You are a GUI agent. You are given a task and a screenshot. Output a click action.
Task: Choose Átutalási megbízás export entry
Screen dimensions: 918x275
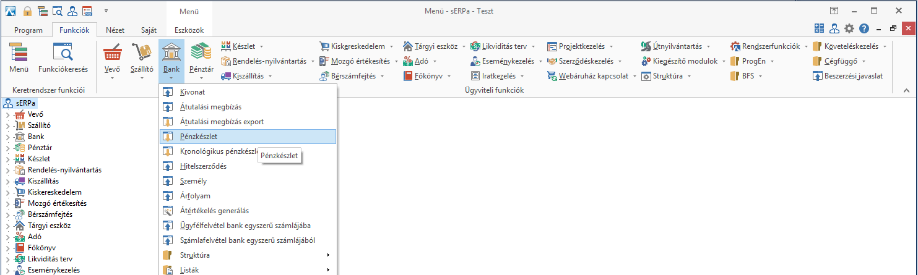[248, 122]
